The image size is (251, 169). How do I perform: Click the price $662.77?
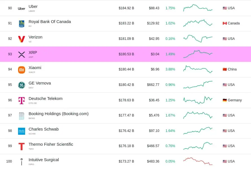(153, 85)
